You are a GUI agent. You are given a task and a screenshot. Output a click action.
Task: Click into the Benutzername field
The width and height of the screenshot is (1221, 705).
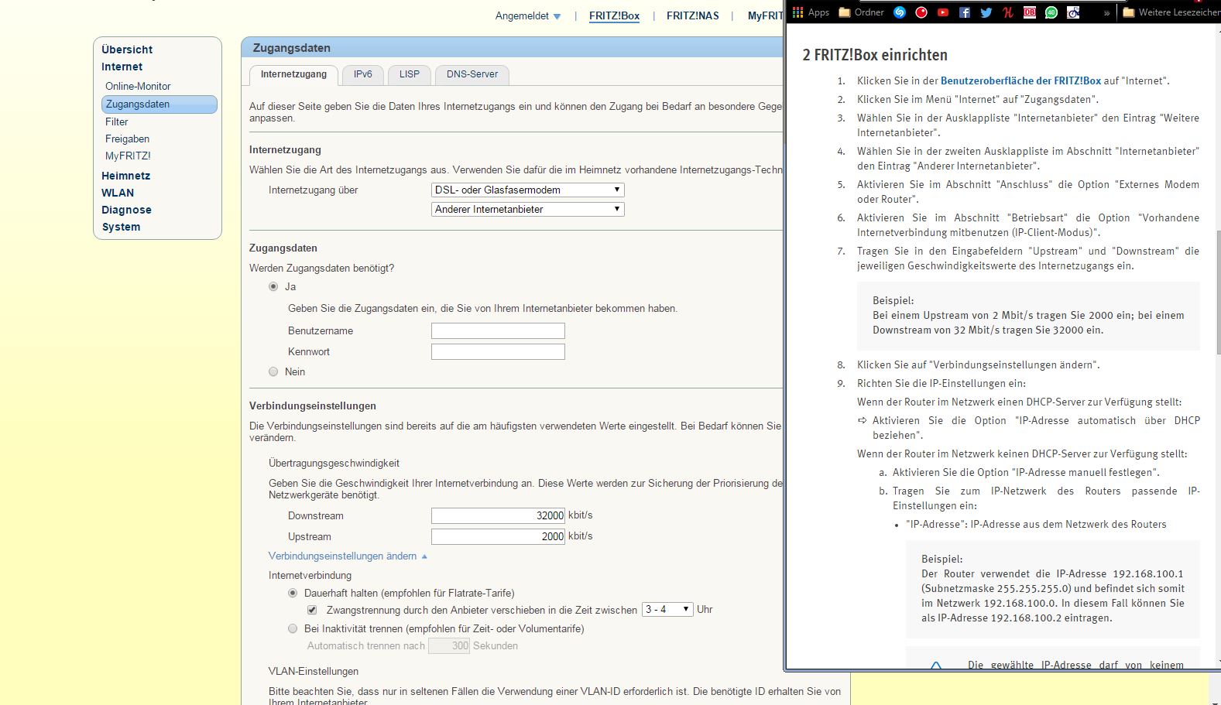[x=498, y=330]
